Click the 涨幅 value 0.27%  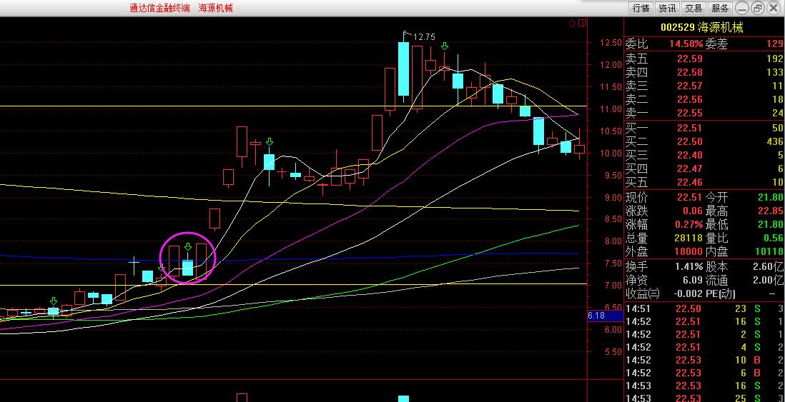pos(689,224)
